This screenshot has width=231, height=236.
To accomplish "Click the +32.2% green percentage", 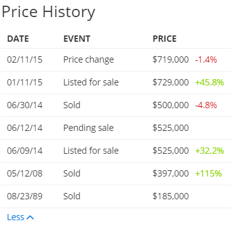I will [209, 151].
